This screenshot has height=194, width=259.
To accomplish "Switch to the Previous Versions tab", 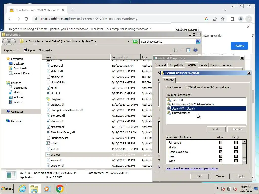I will [x=221, y=65].
